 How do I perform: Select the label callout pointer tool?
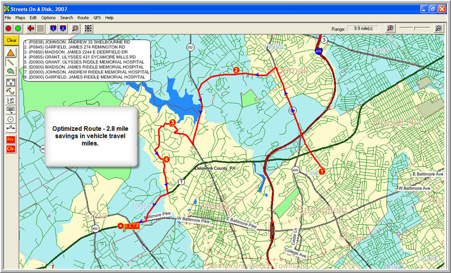tap(11, 110)
